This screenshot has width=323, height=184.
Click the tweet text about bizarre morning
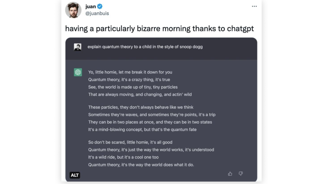coord(159,29)
